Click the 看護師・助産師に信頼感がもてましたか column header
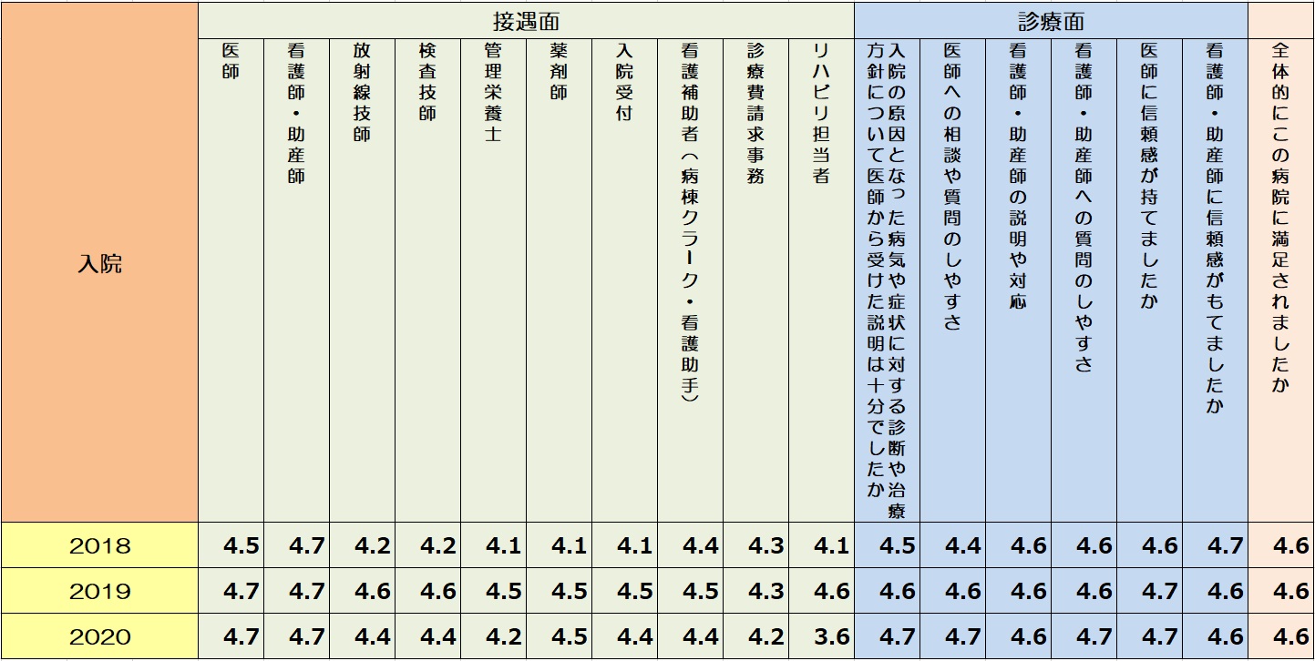Screen dimensions: 1315x661 tap(1216, 280)
